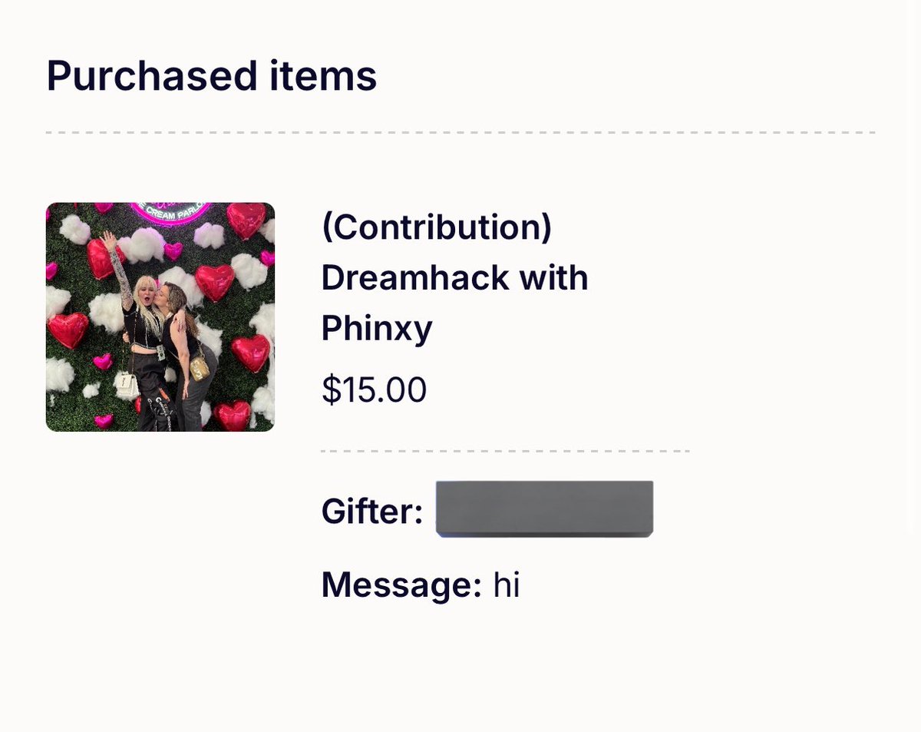Image resolution: width=921 pixels, height=732 pixels.
Task: Click the dashed divider under Purchased items
Action: [460, 133]
